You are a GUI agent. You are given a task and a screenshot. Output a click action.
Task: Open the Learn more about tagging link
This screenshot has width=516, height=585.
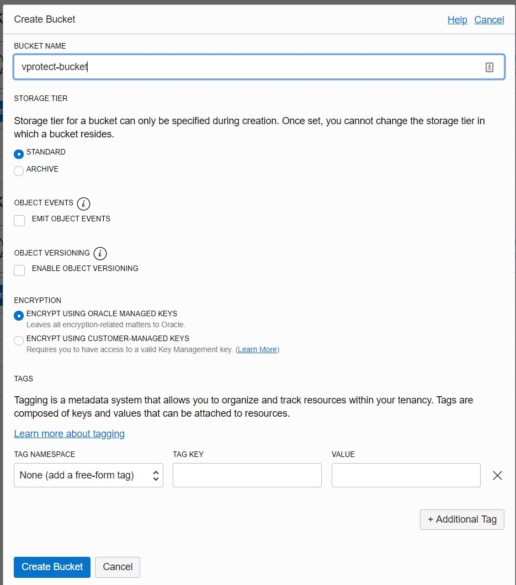(x=69, y=434)
